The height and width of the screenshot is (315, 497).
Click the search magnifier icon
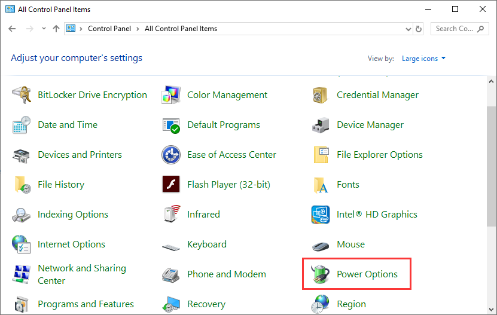tap(481, 29)
